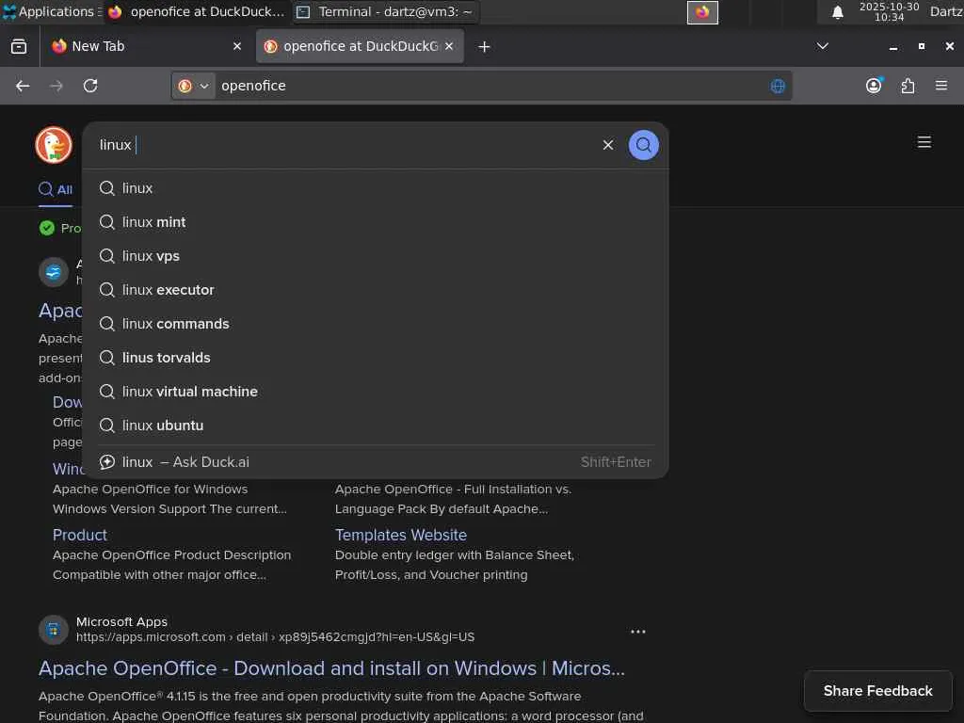
Task: Click Dartz user name in panel
Action: point(945,11)
